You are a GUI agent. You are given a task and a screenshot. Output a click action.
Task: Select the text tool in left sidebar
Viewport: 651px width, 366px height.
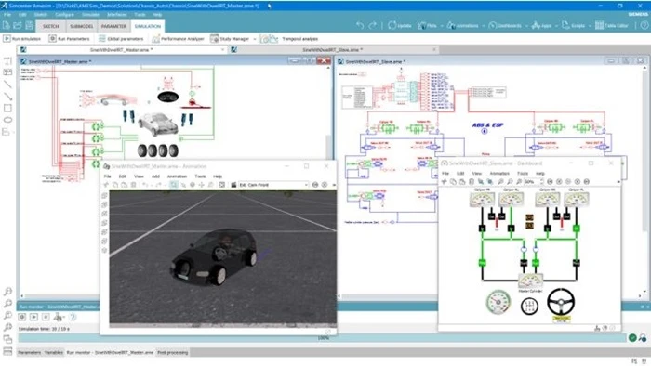click(x=7, y=60)
